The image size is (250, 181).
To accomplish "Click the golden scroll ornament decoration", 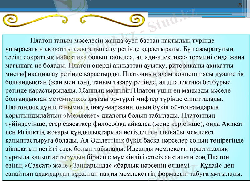I will [73, 20].
